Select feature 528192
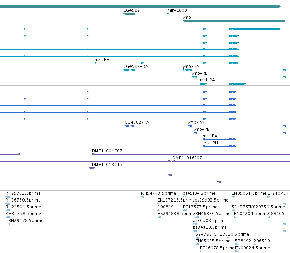 click(x=243, y=241)
